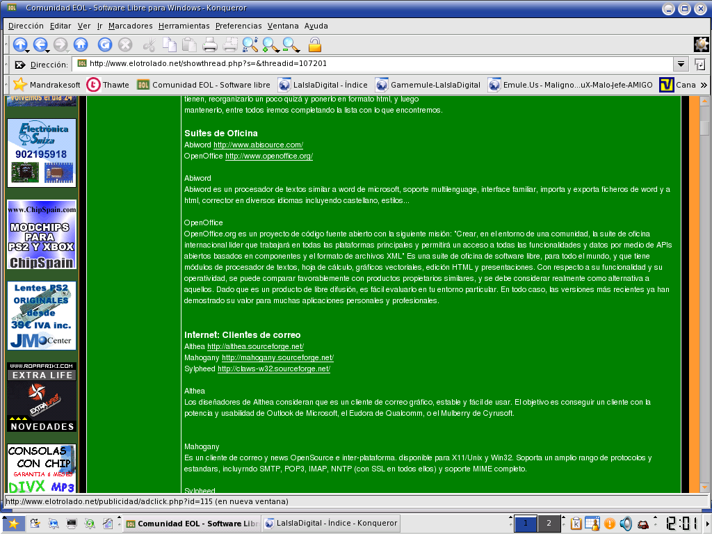Open the Klipper clipboard tray icon
712x534 pixels.
tap(576, 524)
